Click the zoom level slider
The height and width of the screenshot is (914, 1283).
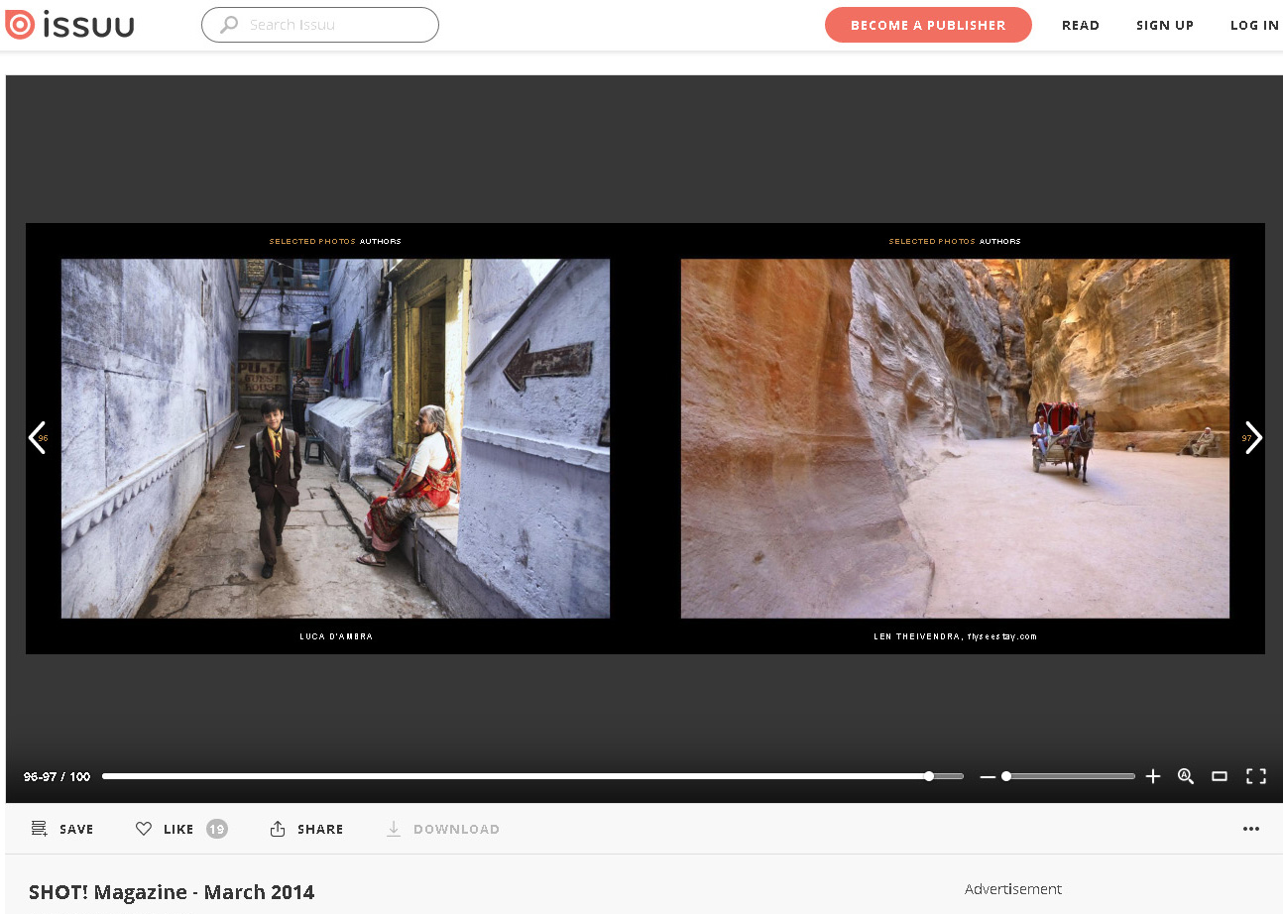(x=1069, y=777)
